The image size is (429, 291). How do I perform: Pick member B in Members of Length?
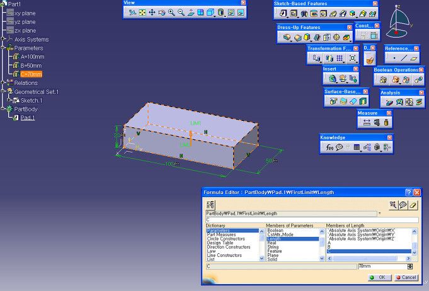coord(329,247)
